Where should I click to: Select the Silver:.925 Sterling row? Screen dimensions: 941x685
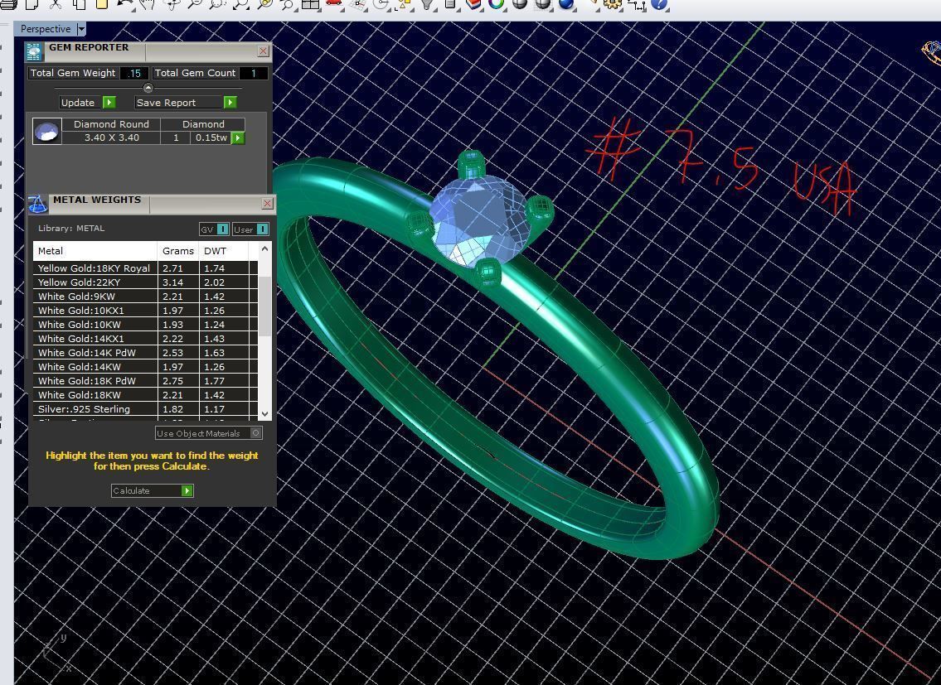tap(145, 409)
